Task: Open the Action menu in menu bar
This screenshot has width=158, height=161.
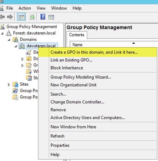Action: pyautogui.click(x=25, y=8)
